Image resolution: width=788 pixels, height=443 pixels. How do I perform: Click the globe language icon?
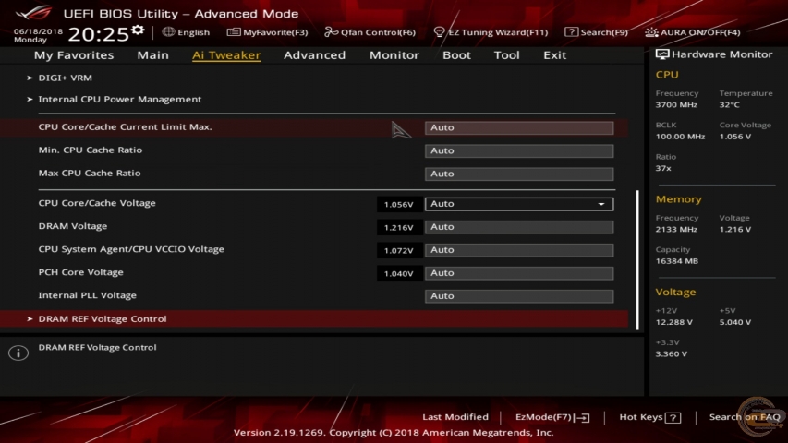pyautogui.click(x=168, y=32)
